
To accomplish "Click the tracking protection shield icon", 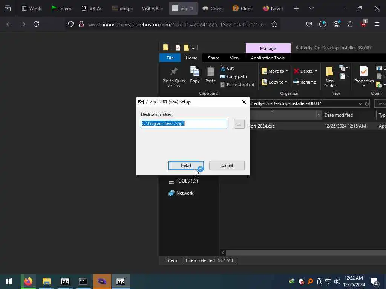I will tap(71, 24).
